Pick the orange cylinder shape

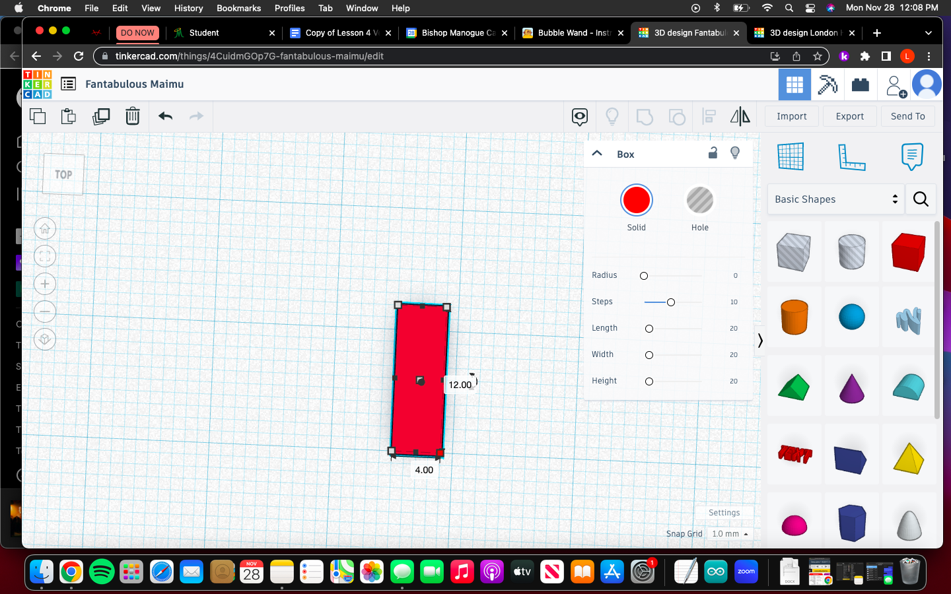794,317
